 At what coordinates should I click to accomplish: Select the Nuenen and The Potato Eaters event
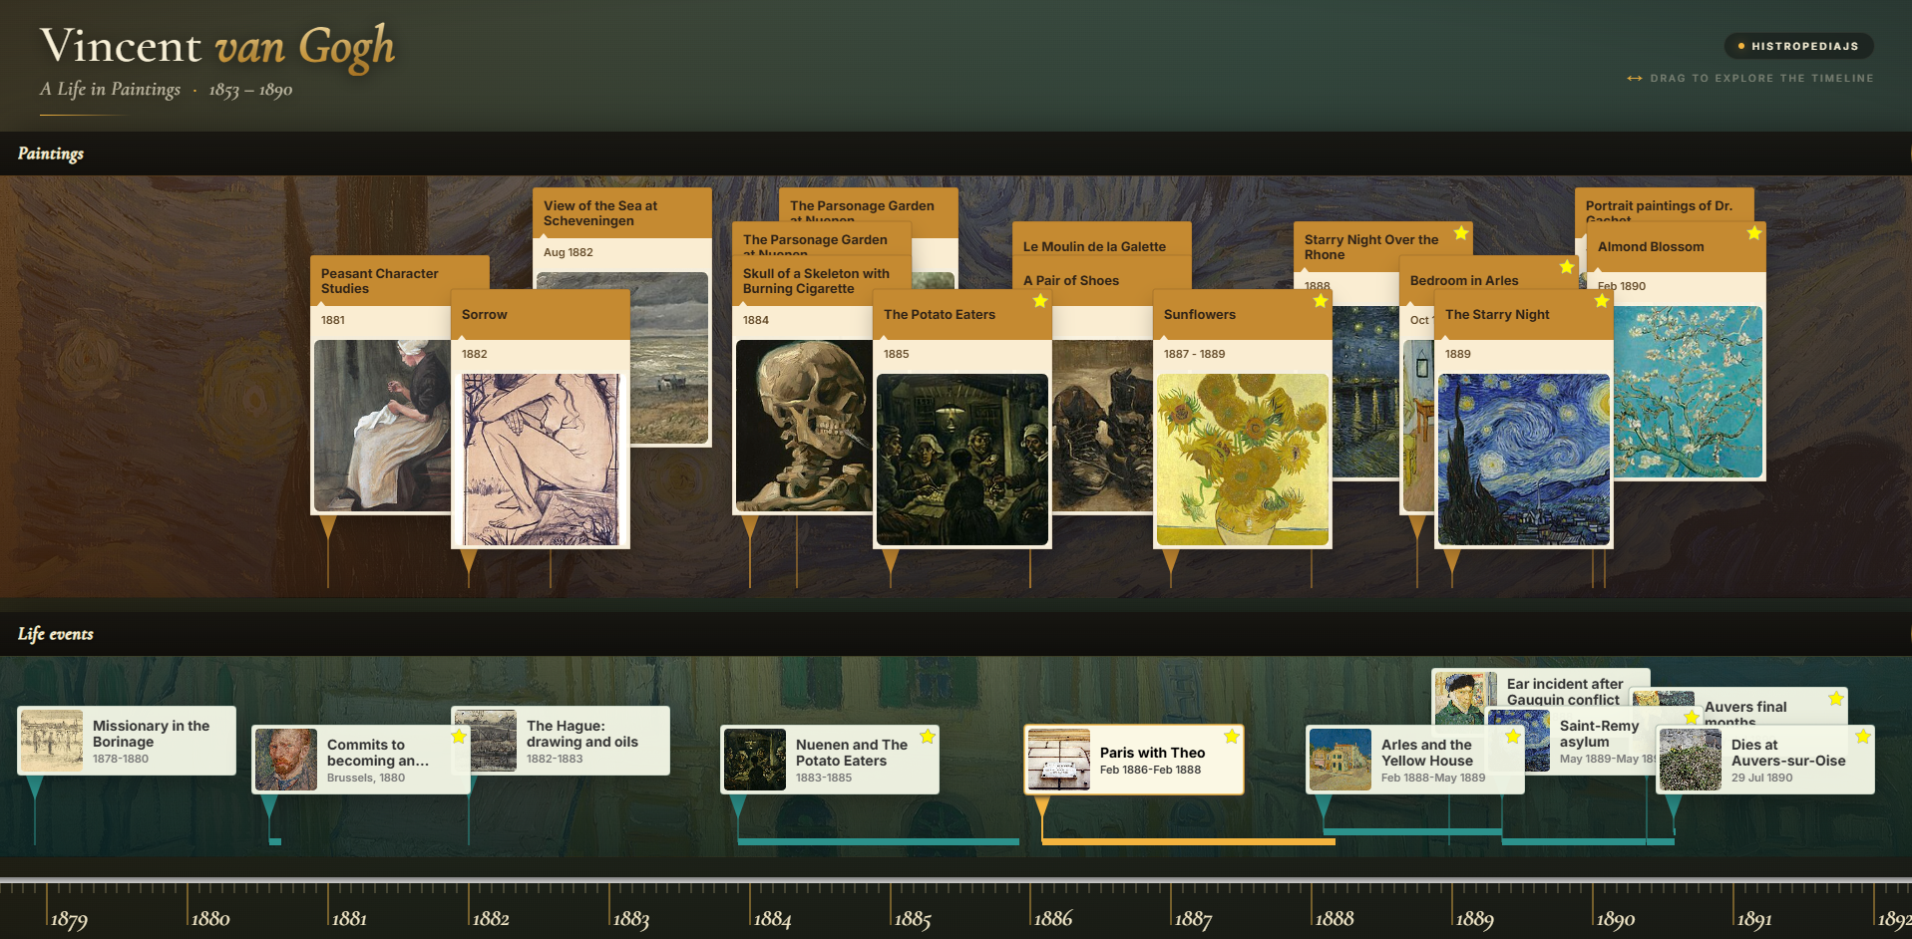coord(830,760)
